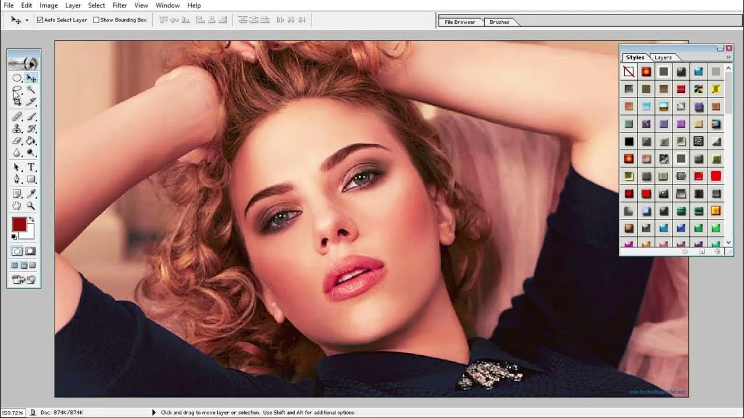Image resolution: width=744 pixels, height=418 pixels.
Task: Open foreground color dark red swatch
Action: pos(19,225)
